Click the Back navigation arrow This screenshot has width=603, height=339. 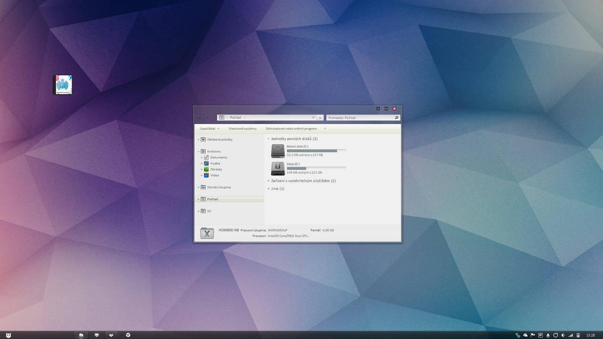pos(200,118)
